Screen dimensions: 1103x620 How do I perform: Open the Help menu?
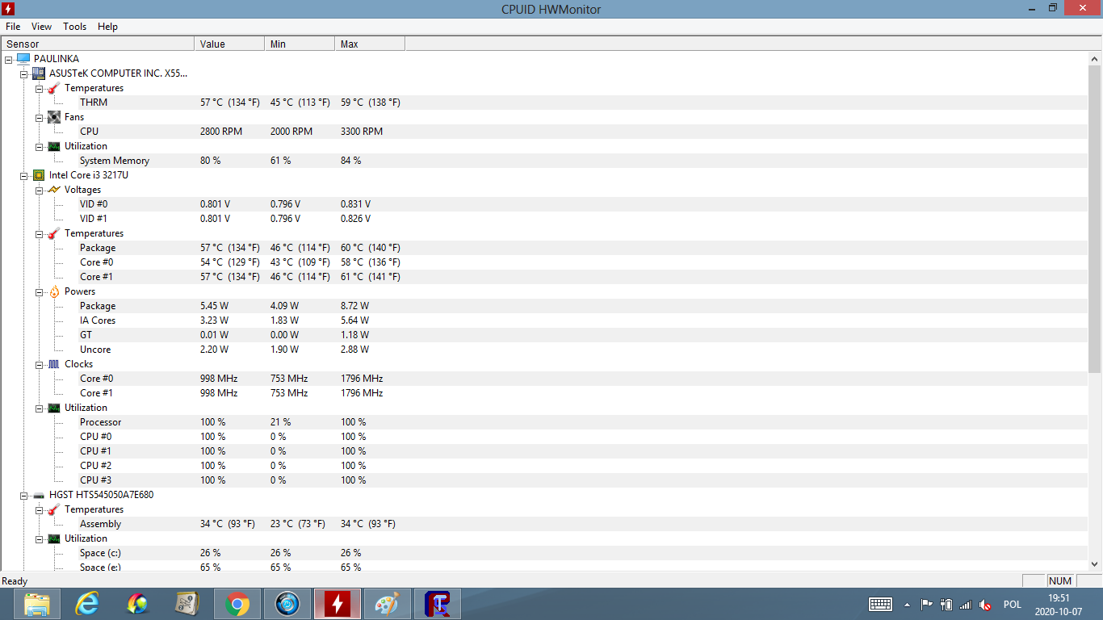click(x=108, y=27)
